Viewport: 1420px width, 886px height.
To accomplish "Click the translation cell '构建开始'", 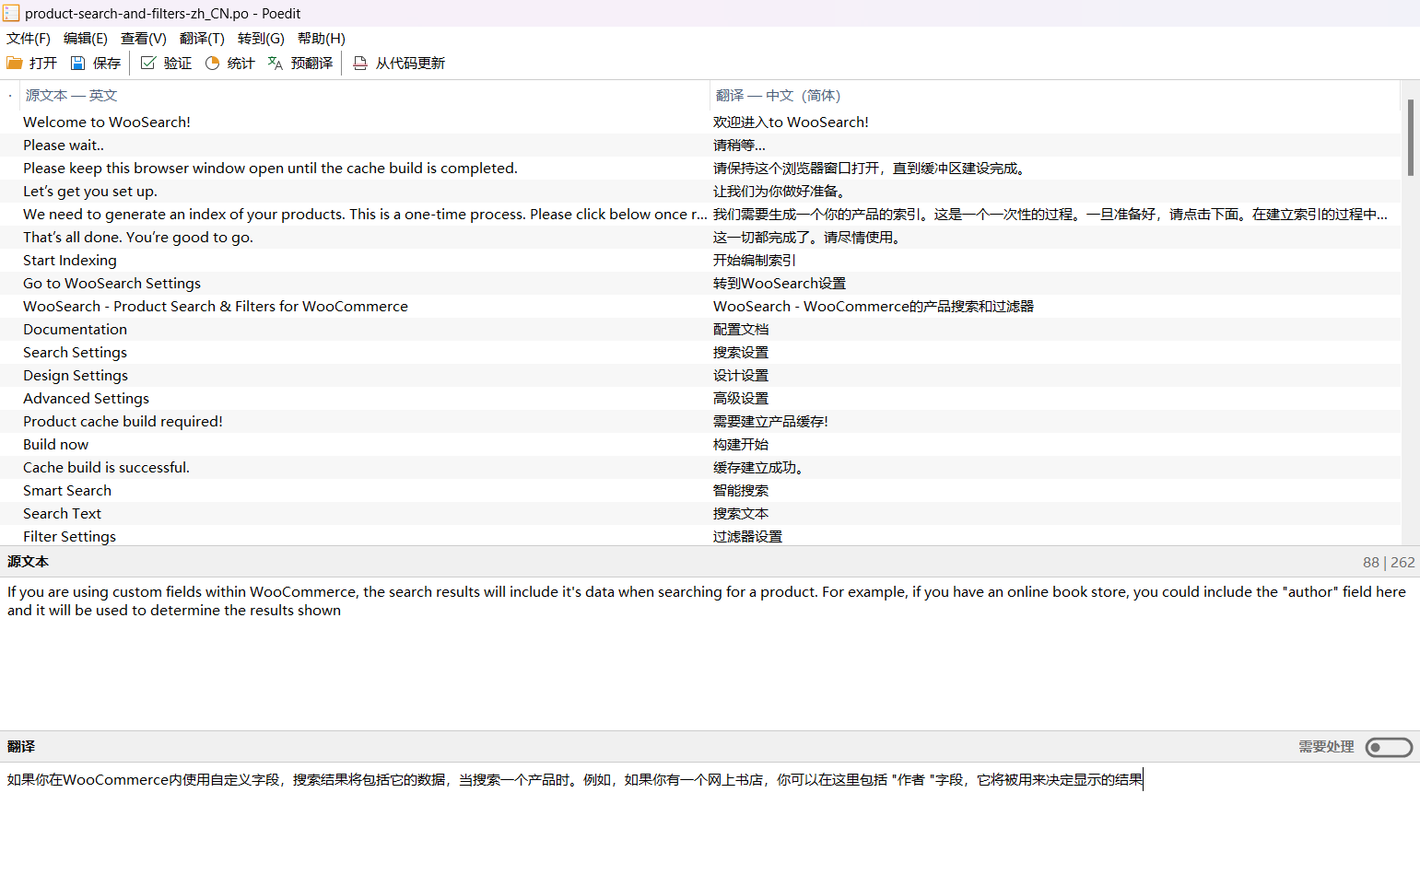I will click(x=741, y=444).
